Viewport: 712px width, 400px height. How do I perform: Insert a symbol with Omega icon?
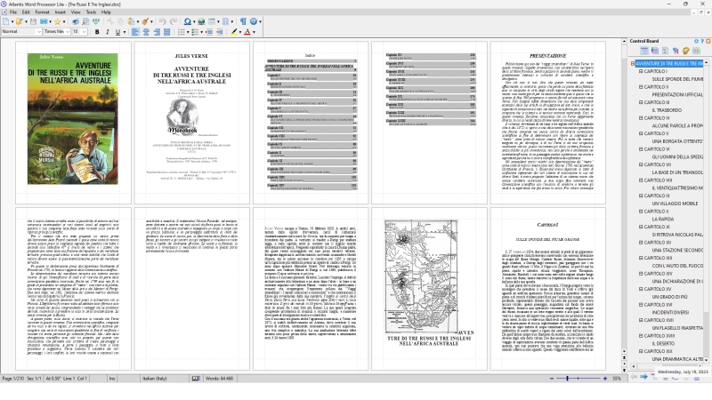point(187,21)
